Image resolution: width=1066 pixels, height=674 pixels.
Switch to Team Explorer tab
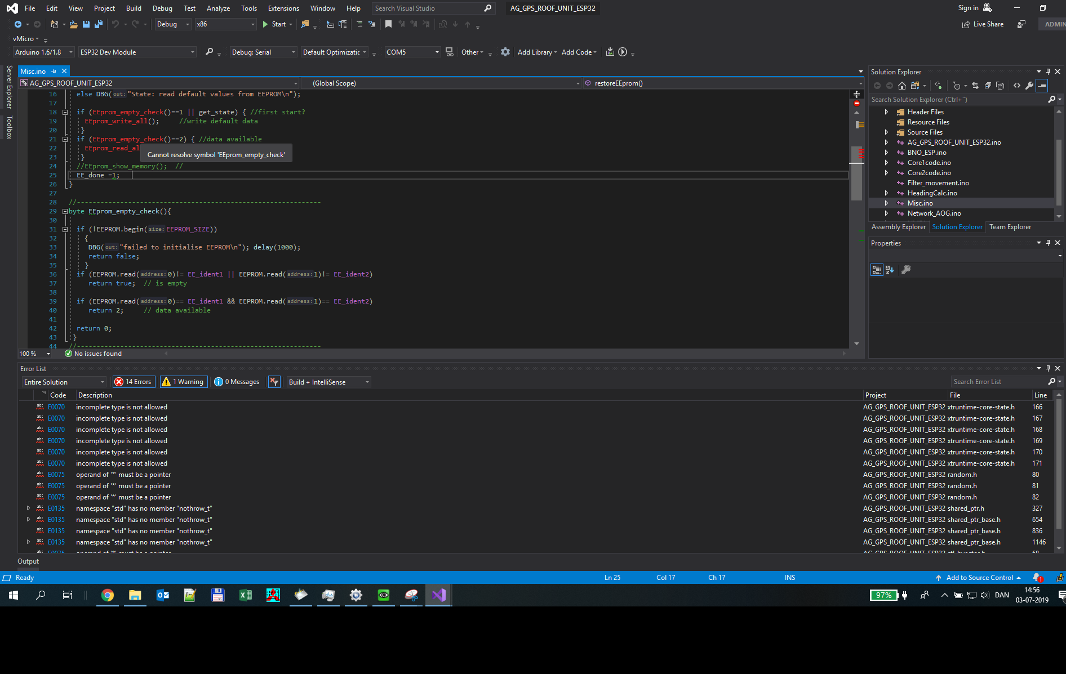[1010, 227]
